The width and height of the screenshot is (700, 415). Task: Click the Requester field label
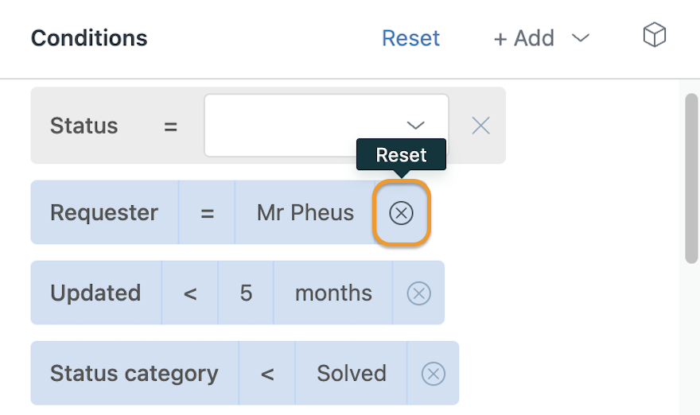104,212
